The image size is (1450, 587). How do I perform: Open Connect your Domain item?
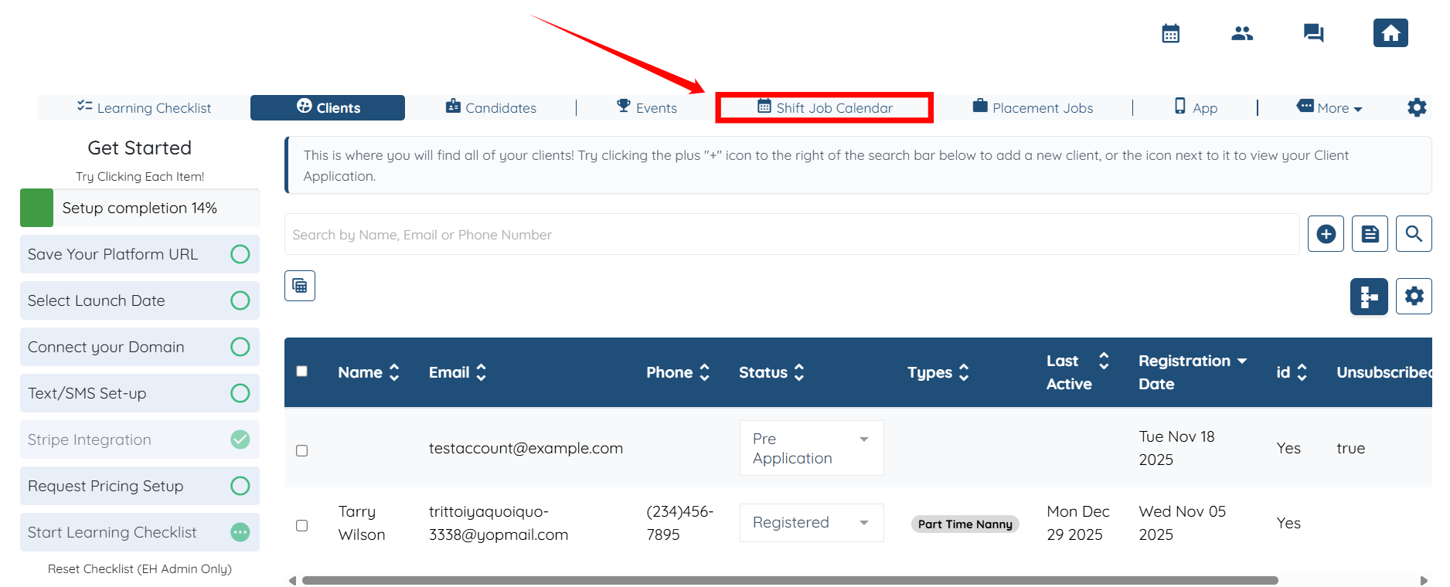pos(140,347)
